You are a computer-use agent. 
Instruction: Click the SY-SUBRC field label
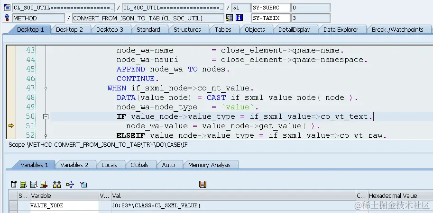coord(271,8)
